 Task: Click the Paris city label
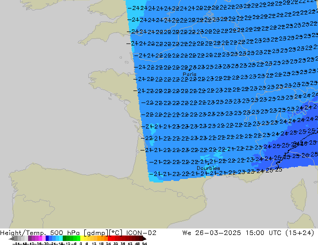190,74
